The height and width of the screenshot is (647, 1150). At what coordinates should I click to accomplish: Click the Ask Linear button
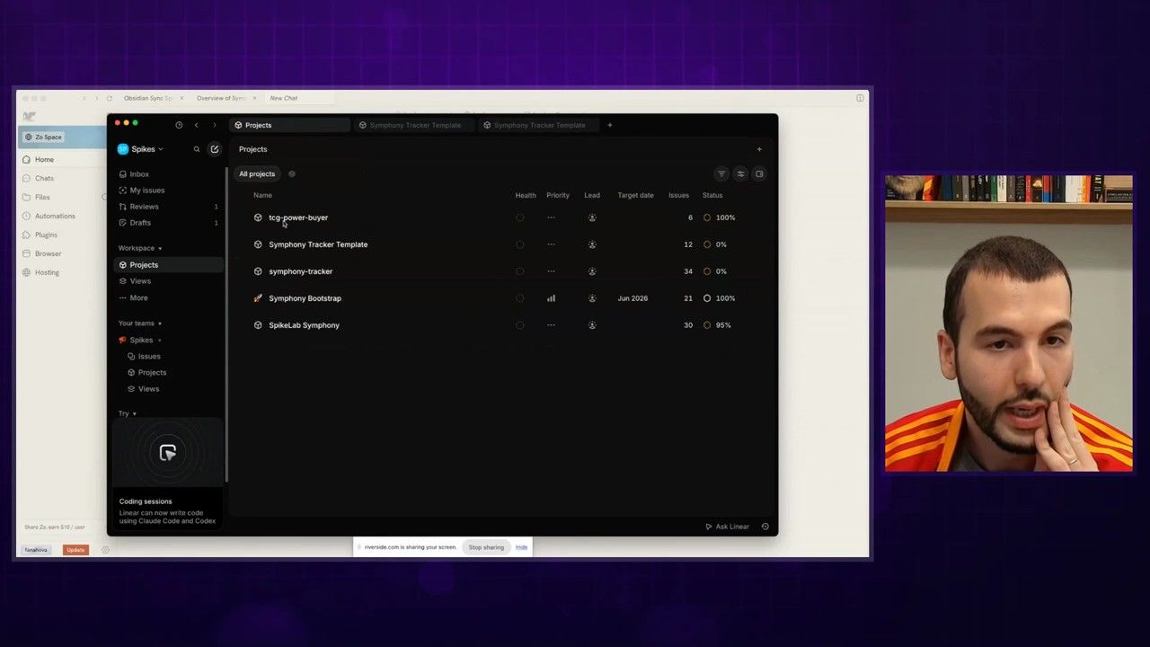point(728,527)
